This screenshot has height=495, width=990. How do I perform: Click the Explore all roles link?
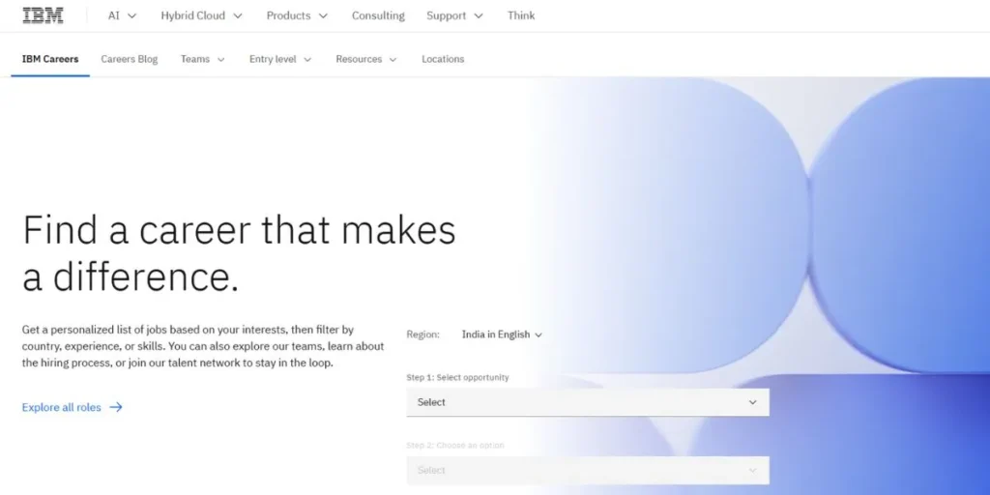(62, 407)
